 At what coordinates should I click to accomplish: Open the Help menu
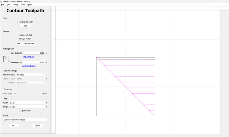click(30, 5)
